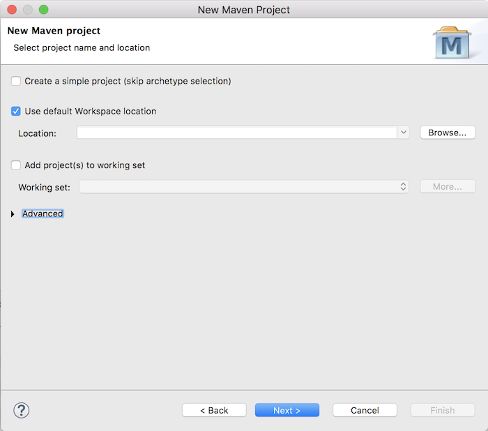Click the Advanced label
Viewport: 488px width, 431px height.
point(43,213)
